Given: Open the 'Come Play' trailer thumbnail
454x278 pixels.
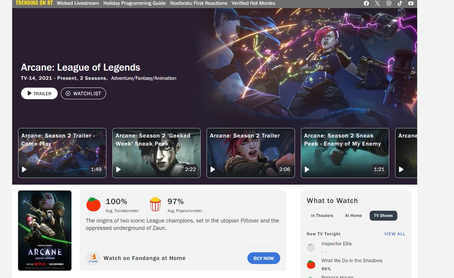Looking at the screenshot, I should click(62, 153).
